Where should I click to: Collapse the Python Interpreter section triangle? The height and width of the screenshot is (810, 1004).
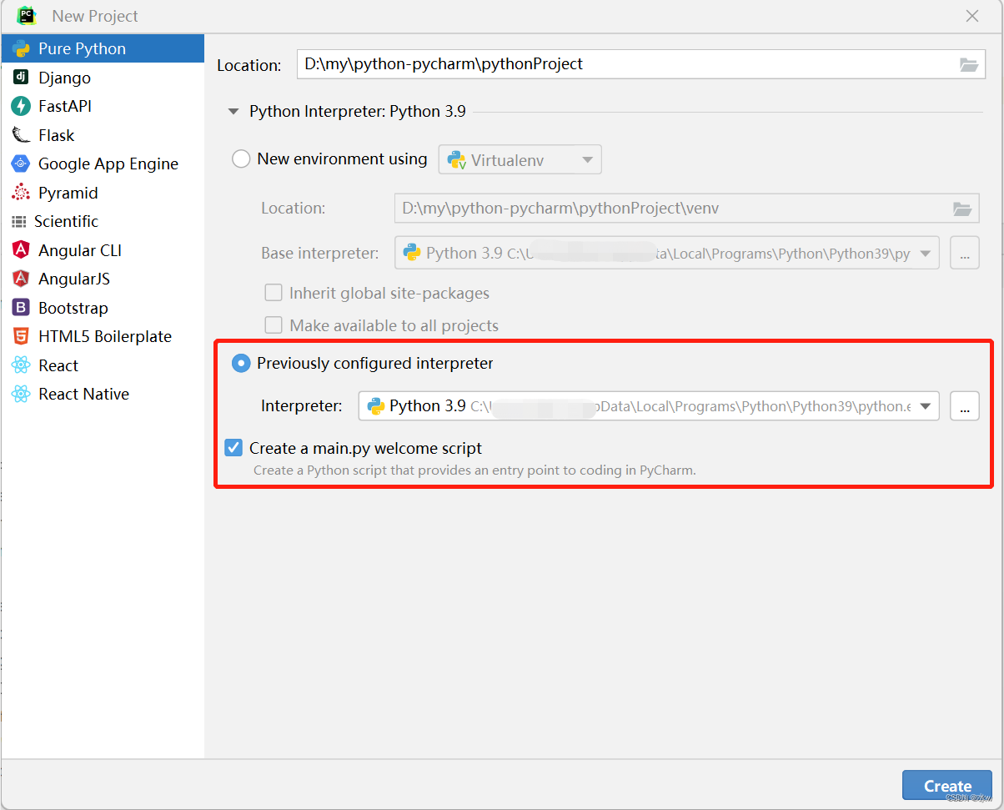[x=233, y=111]
